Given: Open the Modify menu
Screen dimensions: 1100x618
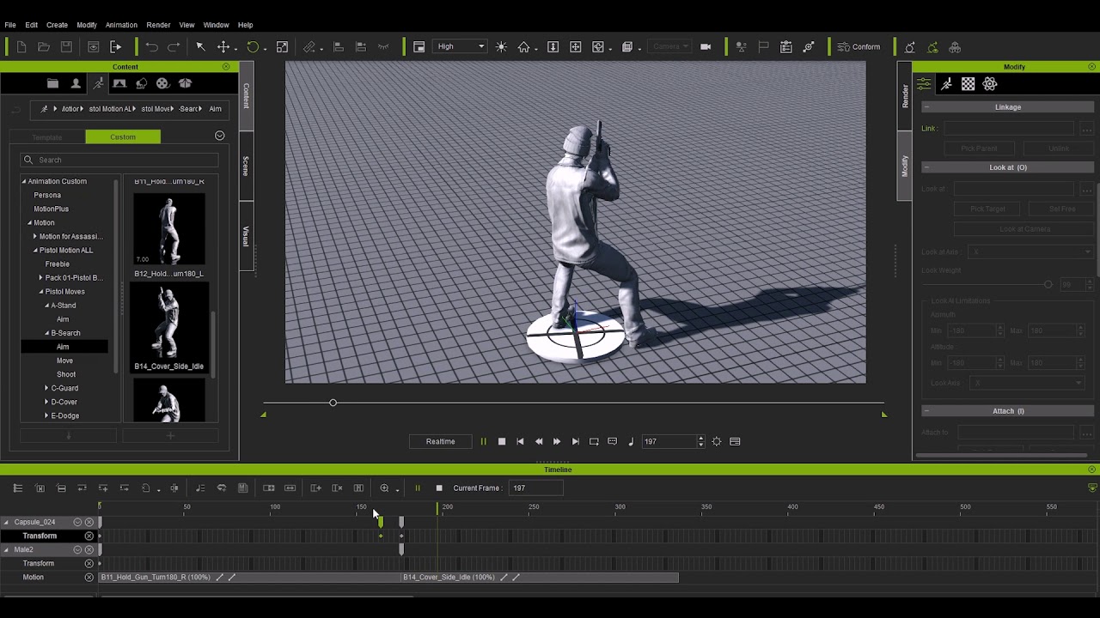Looking at the screenshot, I should [x=87, y=25].
